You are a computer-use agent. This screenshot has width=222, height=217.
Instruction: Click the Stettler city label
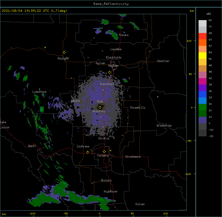point(163,61)
